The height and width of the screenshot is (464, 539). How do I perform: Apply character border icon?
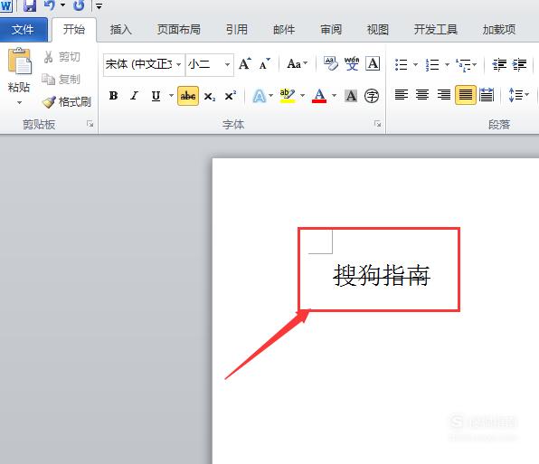tap(373, 63)
